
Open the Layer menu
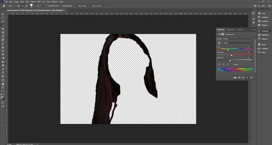pyautogui.click(x=22, y=2)
